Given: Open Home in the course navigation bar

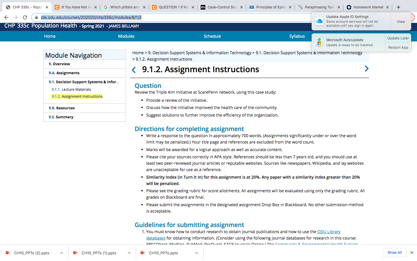Looking at the screenshot, I should click(x=50, y=36).
